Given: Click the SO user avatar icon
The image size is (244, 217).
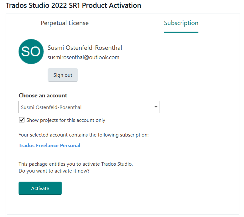Looking at the screenshot, I should pos(31,51).
